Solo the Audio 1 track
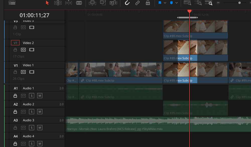Image resolution: width=251 pixels, height=147 pixels. pos(32,96)
